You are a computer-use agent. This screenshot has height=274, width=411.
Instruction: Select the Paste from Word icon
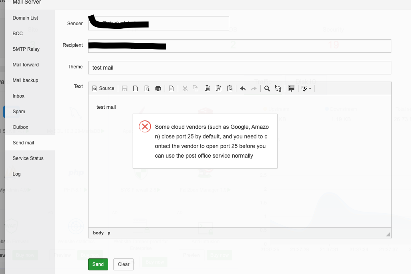coord(230,88)
